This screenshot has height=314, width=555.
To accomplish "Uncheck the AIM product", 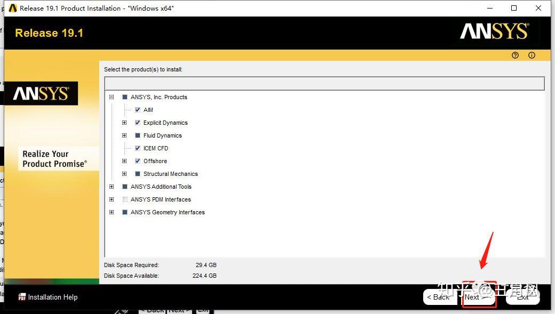I will (138, 110).
